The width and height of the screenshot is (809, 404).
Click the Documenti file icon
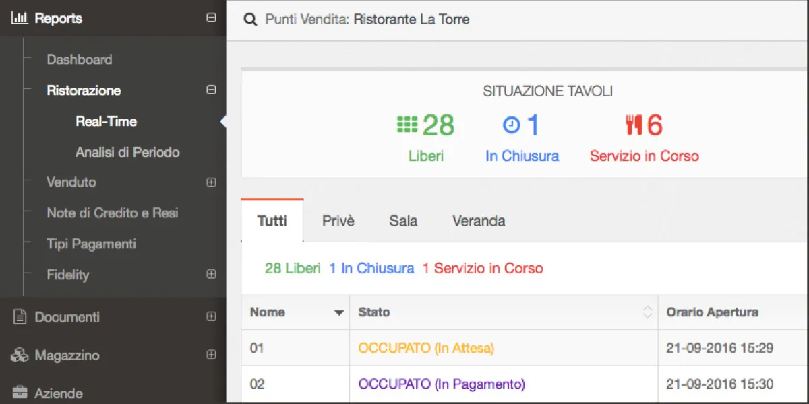tap(20, 316)
